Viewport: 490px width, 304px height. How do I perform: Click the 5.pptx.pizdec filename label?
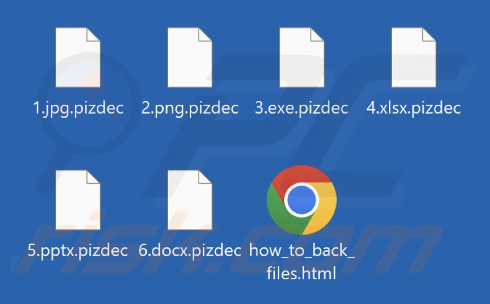(78, 251)
